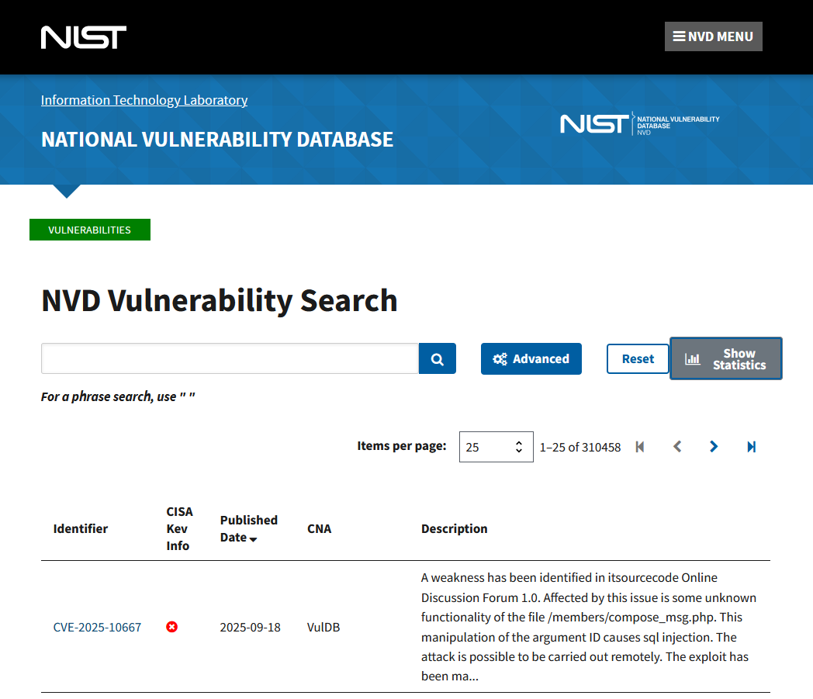The height and width of the screenshot is (699, 813).
Task: Jump to the last results page
Action: point(750,447)
